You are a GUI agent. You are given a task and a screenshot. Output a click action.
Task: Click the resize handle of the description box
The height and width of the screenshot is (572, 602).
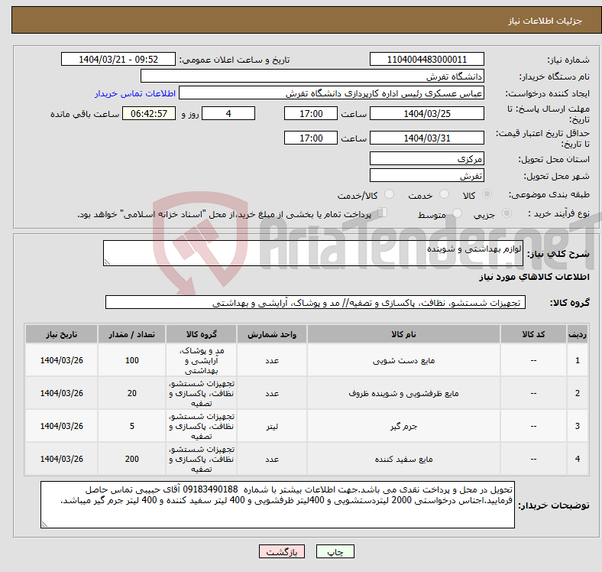pyautogui.click(x=107, y=262)
